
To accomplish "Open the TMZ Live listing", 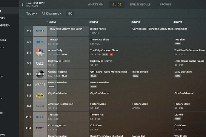I will (x=190, y=42).
